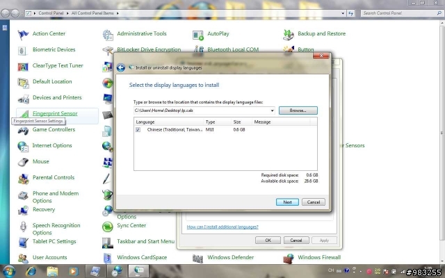This screenshot has width=445, height=278.
Task: Click the blue back arrow in language dialog
Action: (x=121, y=67)
